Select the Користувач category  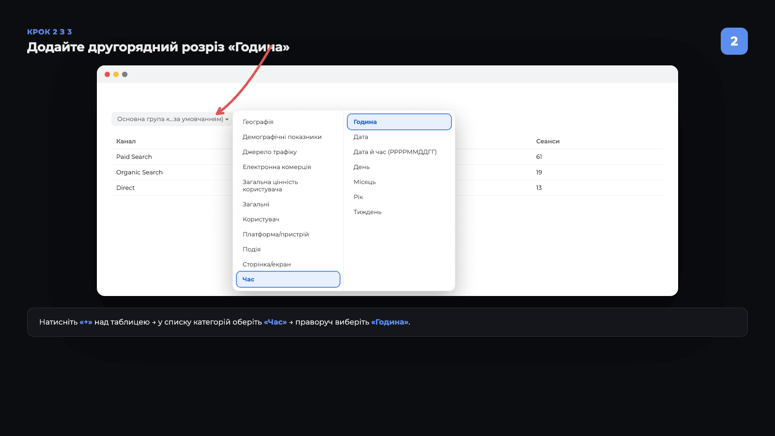click(261, 219)
